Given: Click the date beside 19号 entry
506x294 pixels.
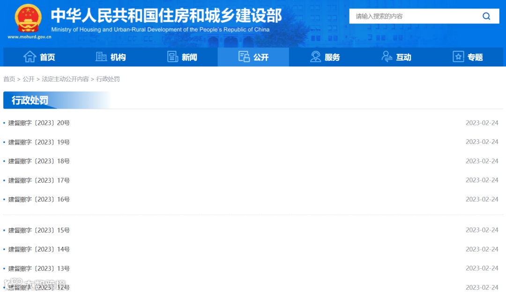Looking at the screenshot, I should (482, 142).
